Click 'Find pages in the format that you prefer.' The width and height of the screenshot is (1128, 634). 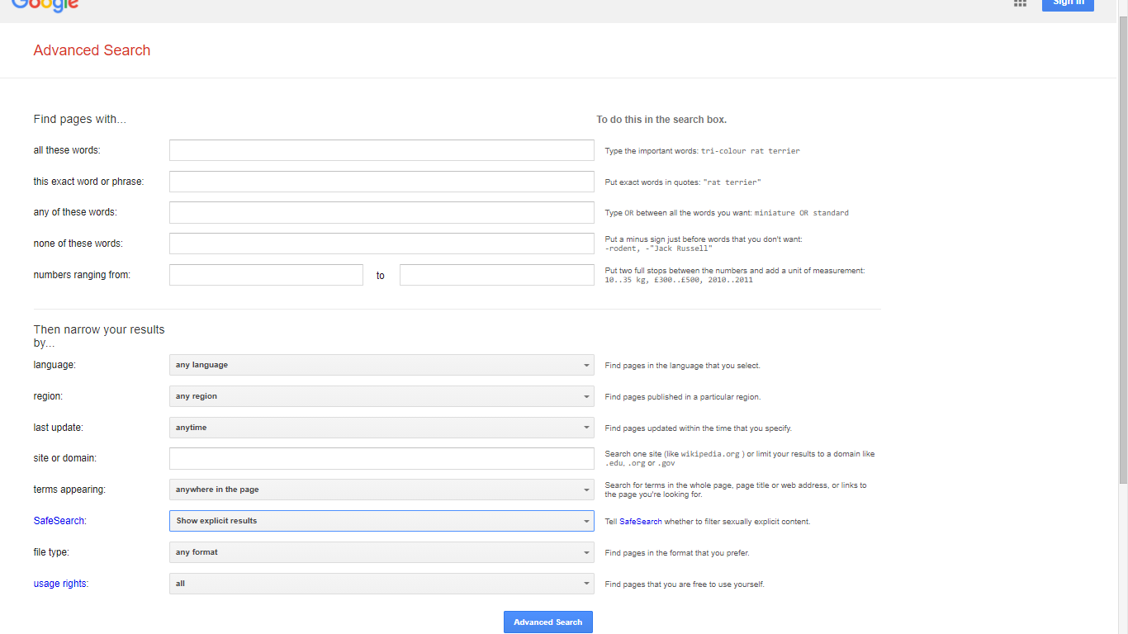[677, 553]
